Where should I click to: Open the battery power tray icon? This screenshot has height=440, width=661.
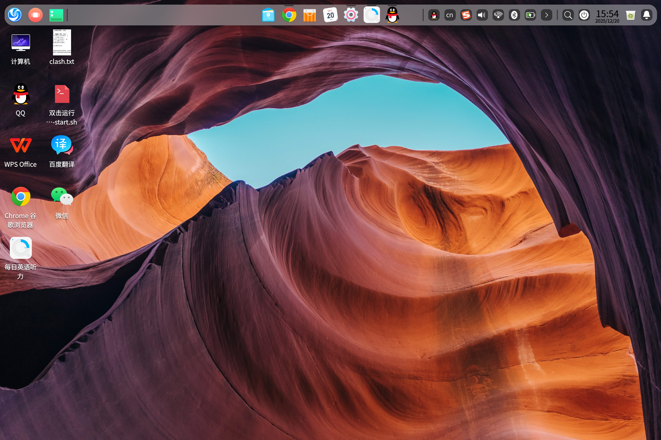click(530, 15)
